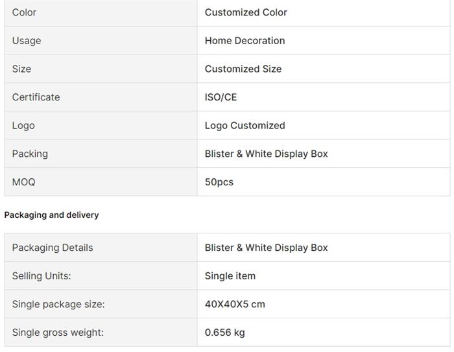Select the "ISO/CE" certificate value

(x=221, y=97)
